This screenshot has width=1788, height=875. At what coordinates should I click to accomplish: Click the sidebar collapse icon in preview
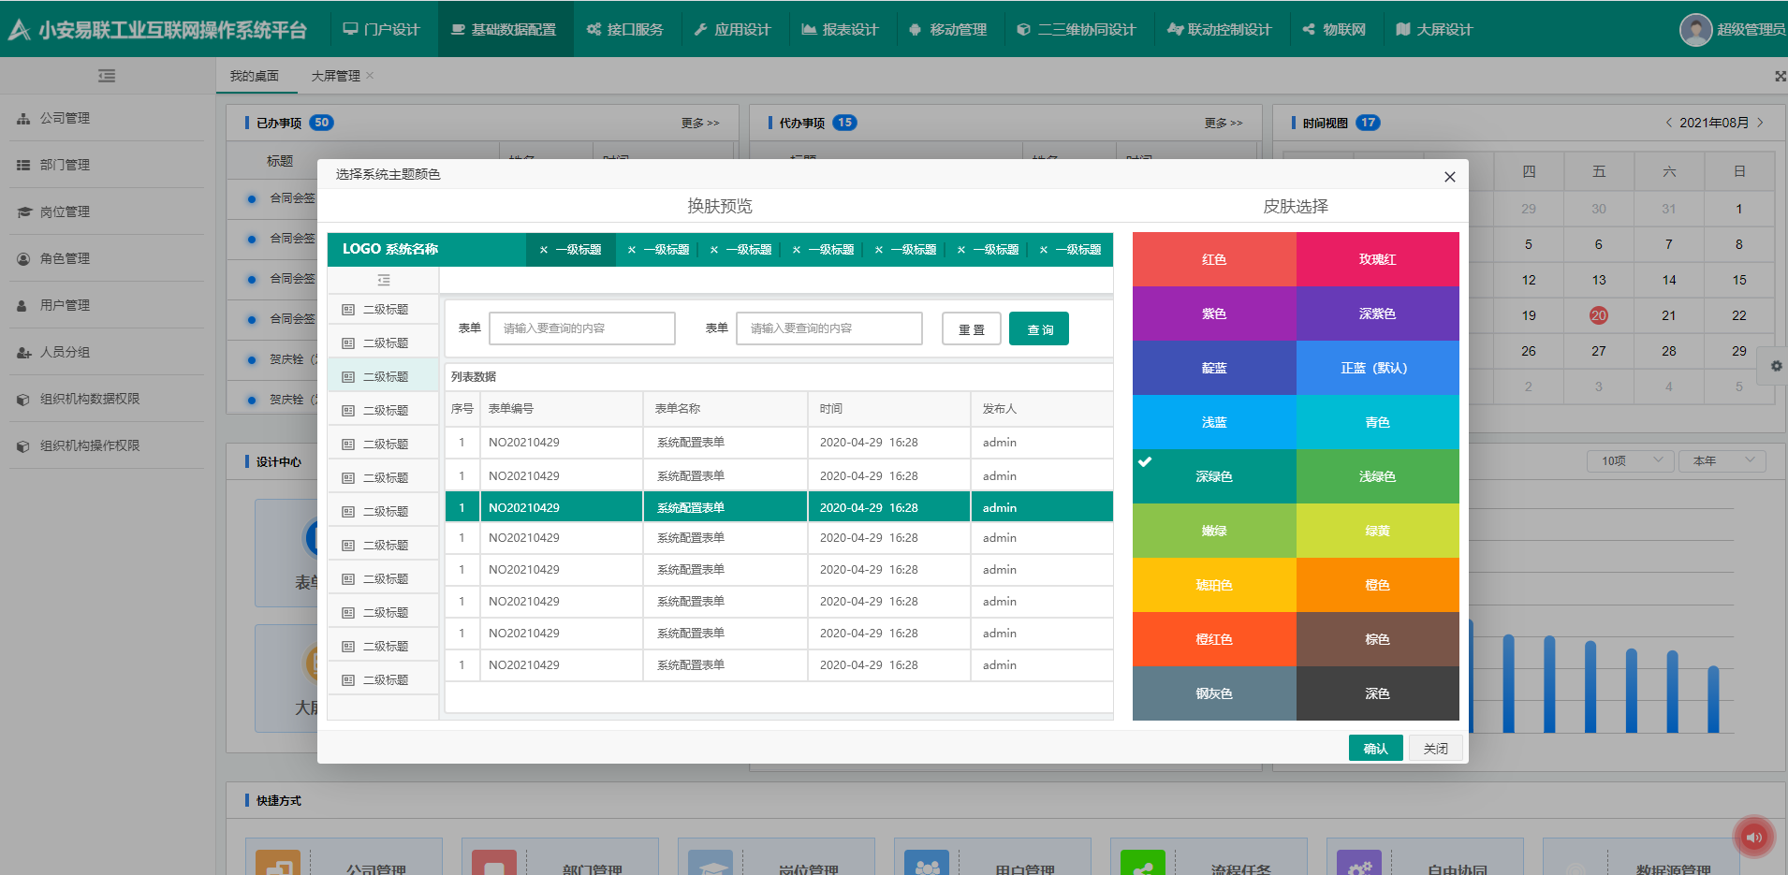pos(383,280)
